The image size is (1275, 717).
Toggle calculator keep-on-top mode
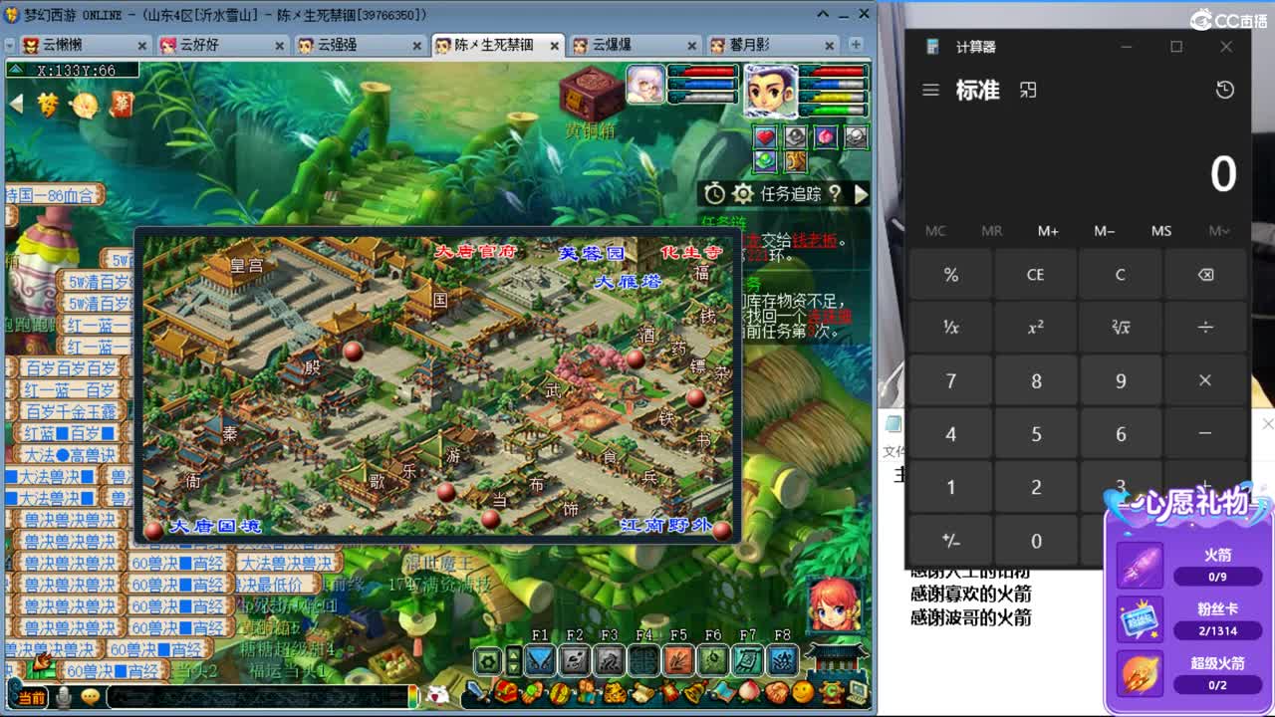pyautogui.click(x=1028, y=90)
